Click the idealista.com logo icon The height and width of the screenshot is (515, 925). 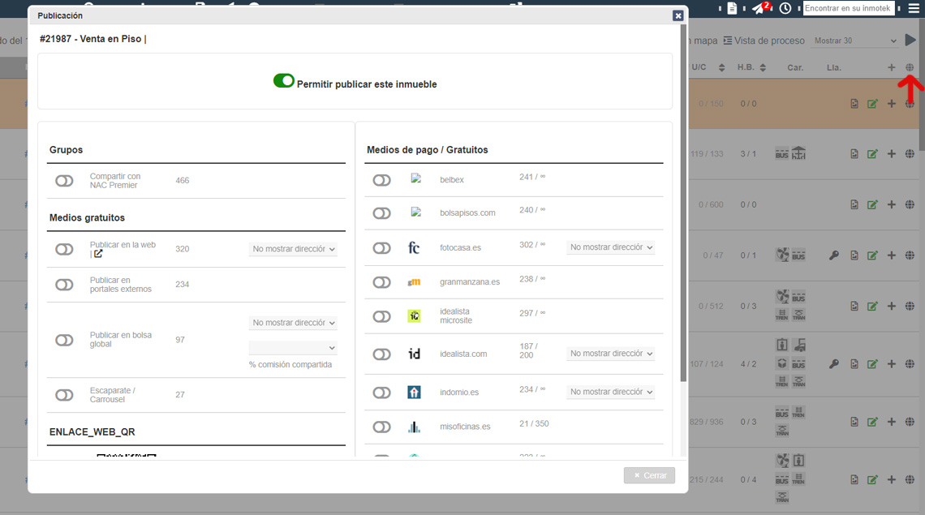[x=414, y=354]
